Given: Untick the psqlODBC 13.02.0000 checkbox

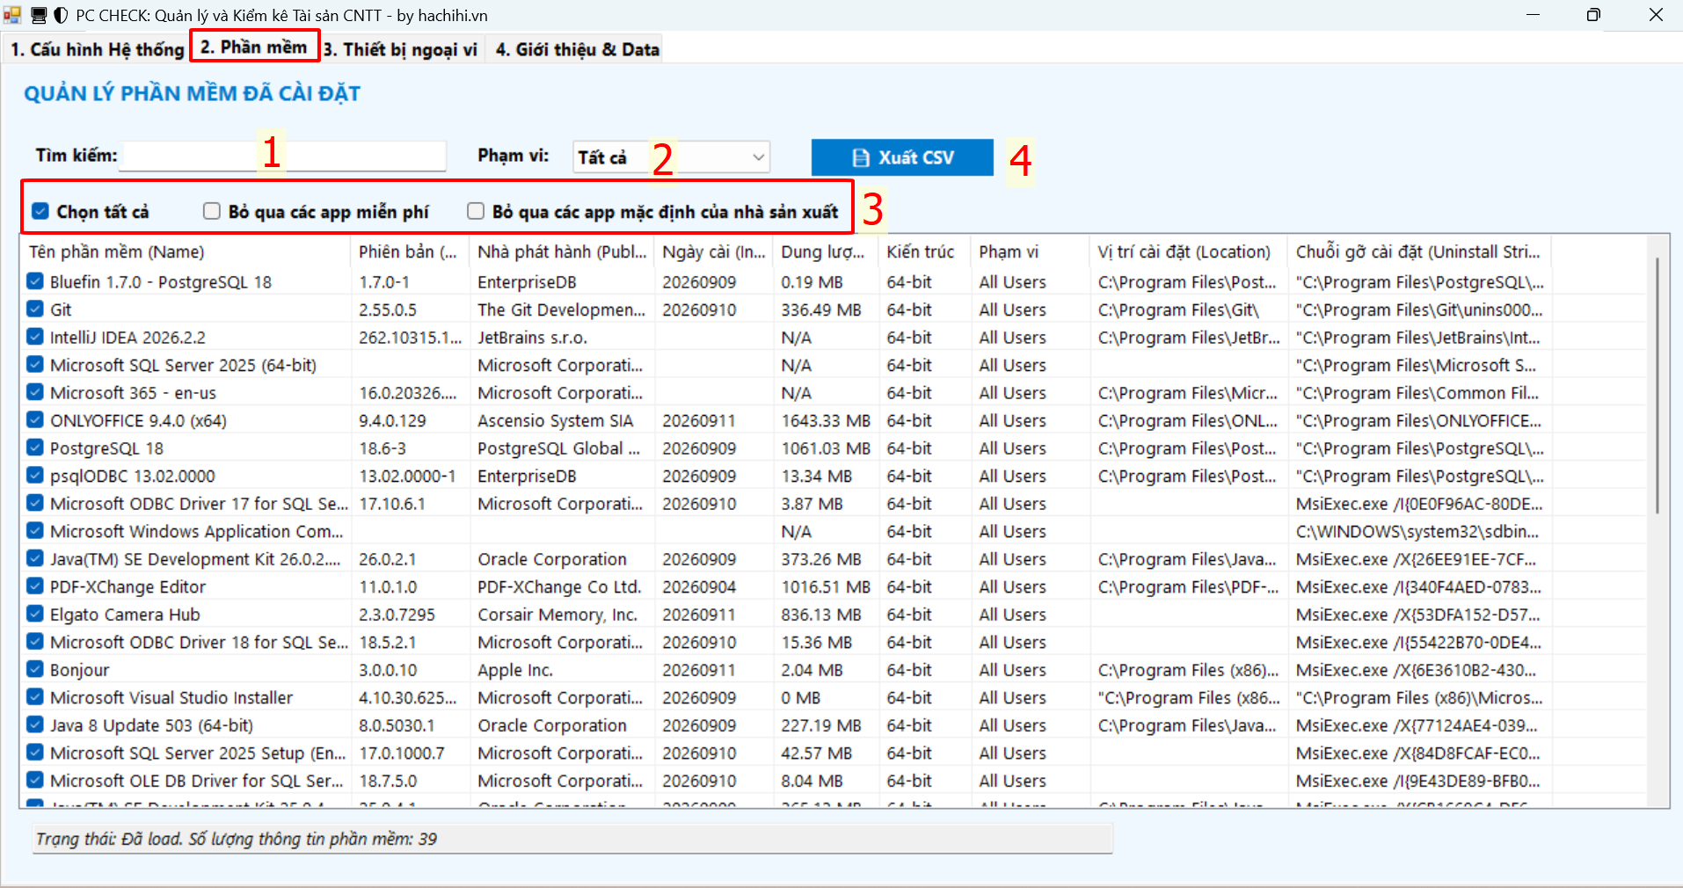Looking at the screenshot, I should click(35, 476).
